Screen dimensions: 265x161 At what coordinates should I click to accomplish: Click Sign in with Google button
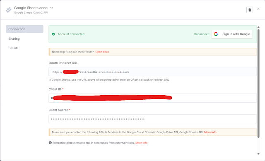tap(232, 34)
